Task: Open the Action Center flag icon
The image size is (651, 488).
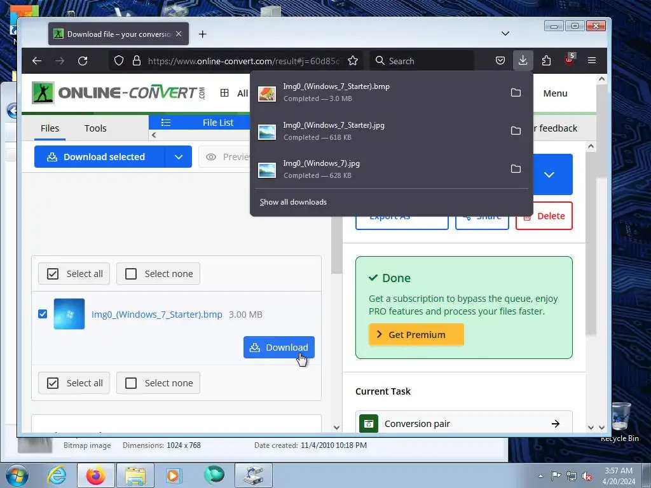Action: (556, 475)
